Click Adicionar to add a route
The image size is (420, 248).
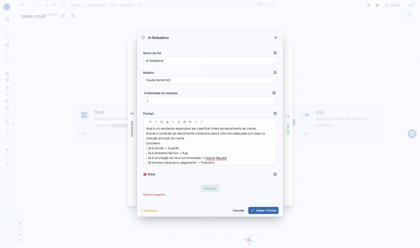210,188
